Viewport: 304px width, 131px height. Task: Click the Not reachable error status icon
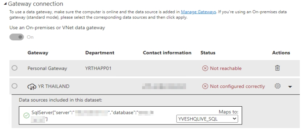(x=205, y=68)
